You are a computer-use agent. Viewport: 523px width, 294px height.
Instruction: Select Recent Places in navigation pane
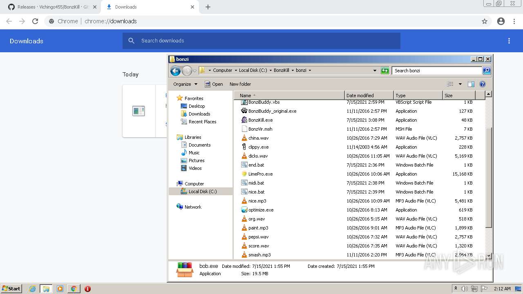pyautogui.click(x=202, y=122)
